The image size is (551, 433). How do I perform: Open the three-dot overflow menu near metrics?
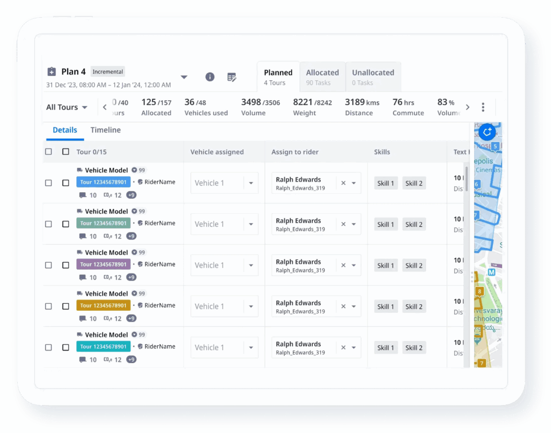click(x=483, y=107)
